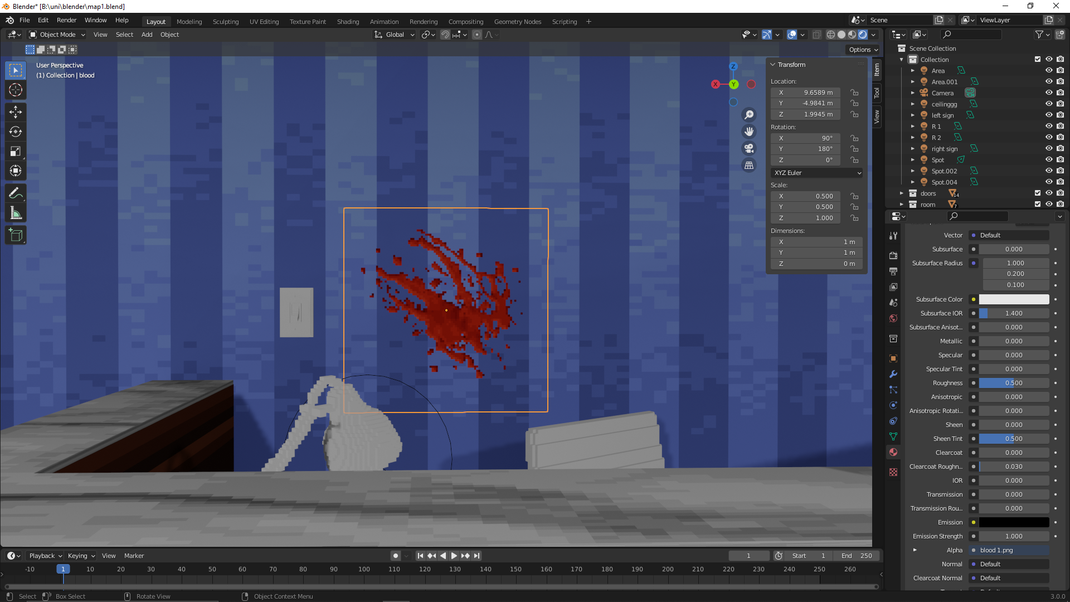Hide the Camera object in viewport
Screen dimensions: 1070x602
(x=1048, y=93)
